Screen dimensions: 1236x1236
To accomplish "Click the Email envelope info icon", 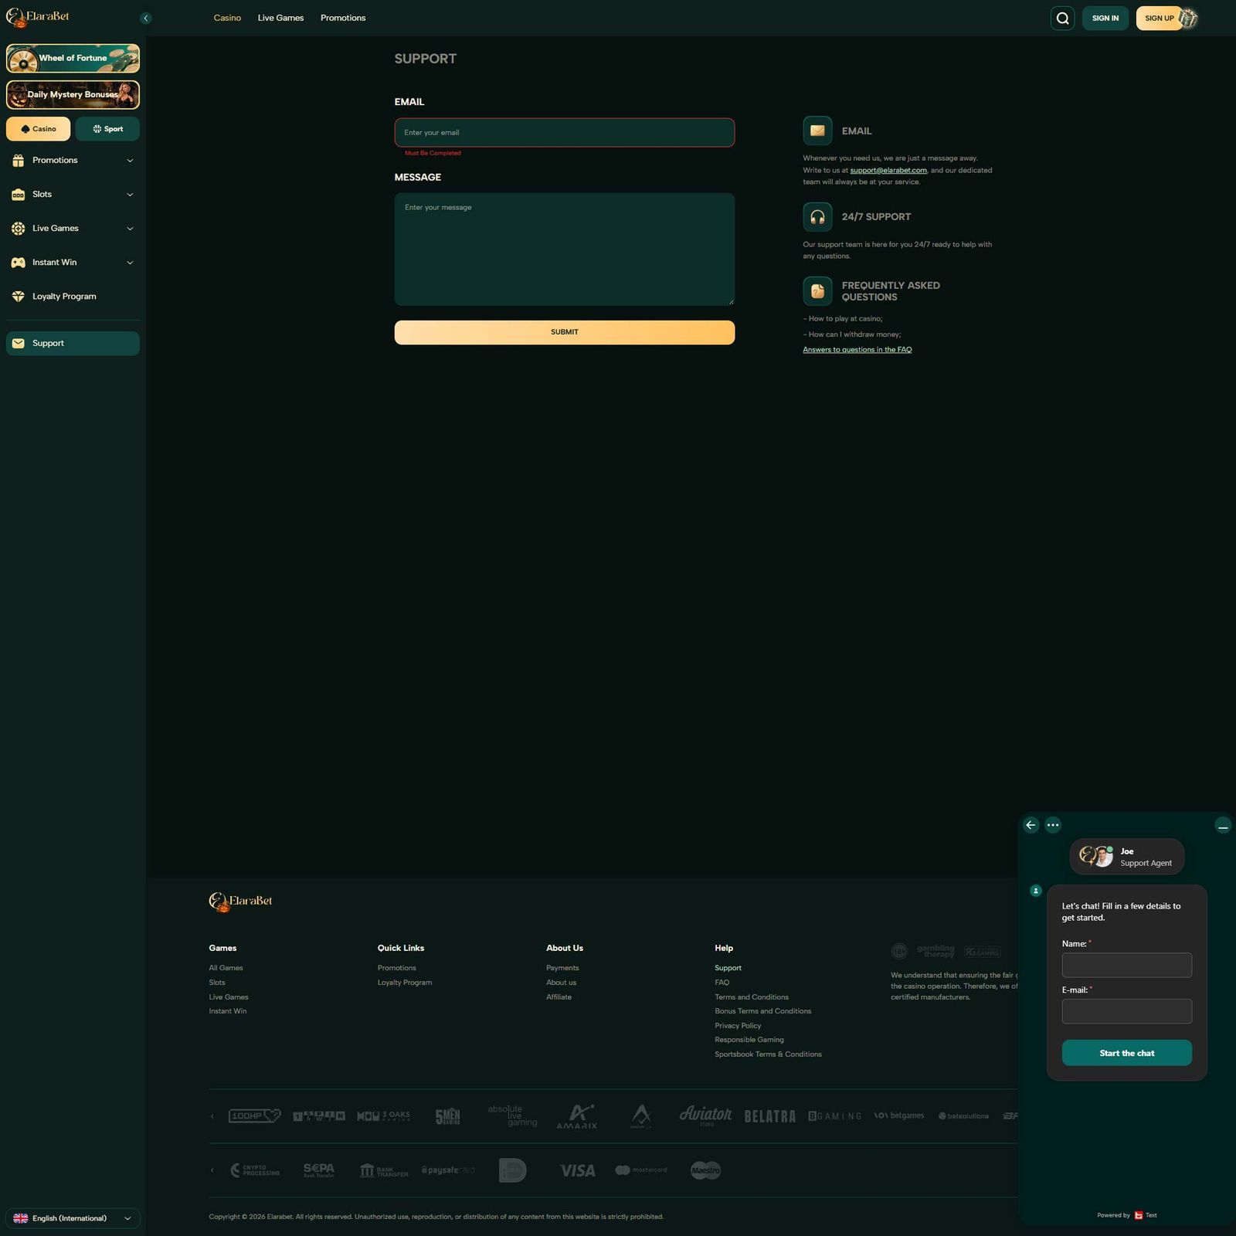I will click(x=817, y=131).
